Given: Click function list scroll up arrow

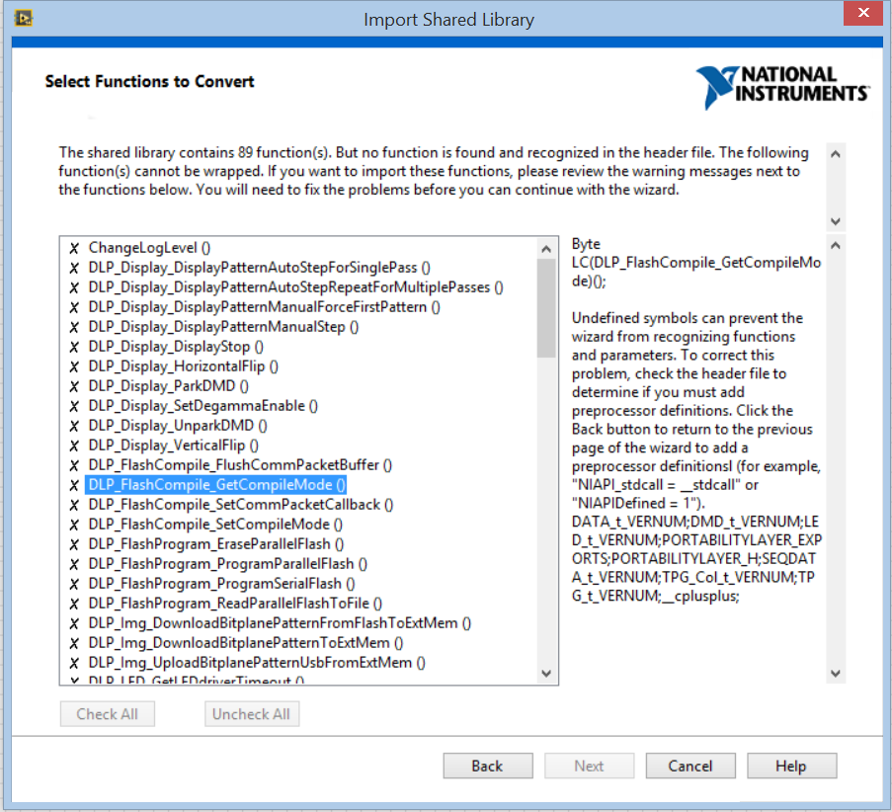Looking at the screenshot, I should tap(546, 249).
